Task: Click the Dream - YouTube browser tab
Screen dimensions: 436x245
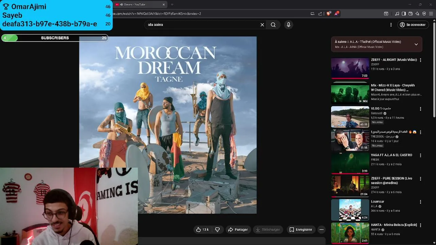Action: click(140, 4)
